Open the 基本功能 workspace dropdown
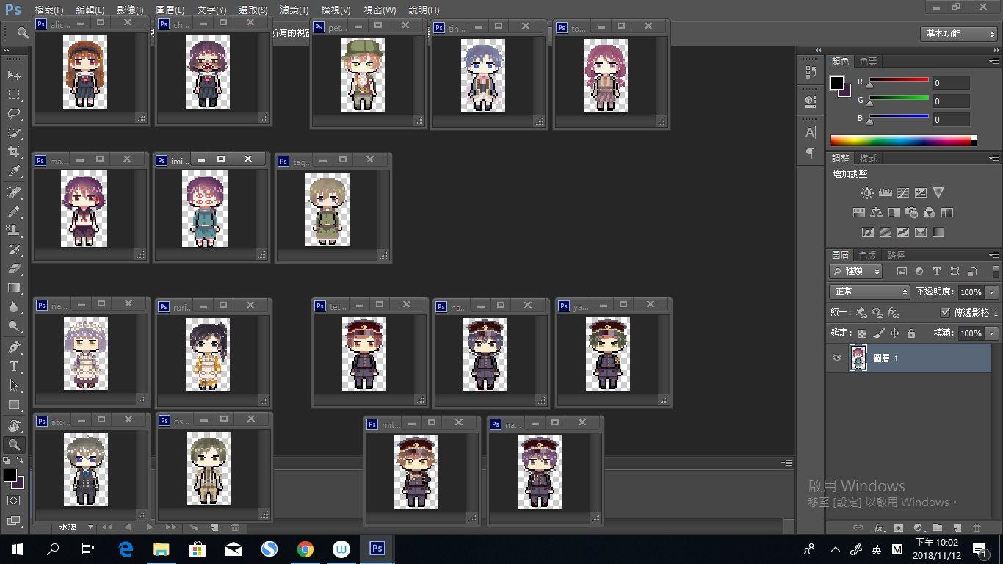The width and height of the screenshot is (1003, 564). click(x=959, y=34)
